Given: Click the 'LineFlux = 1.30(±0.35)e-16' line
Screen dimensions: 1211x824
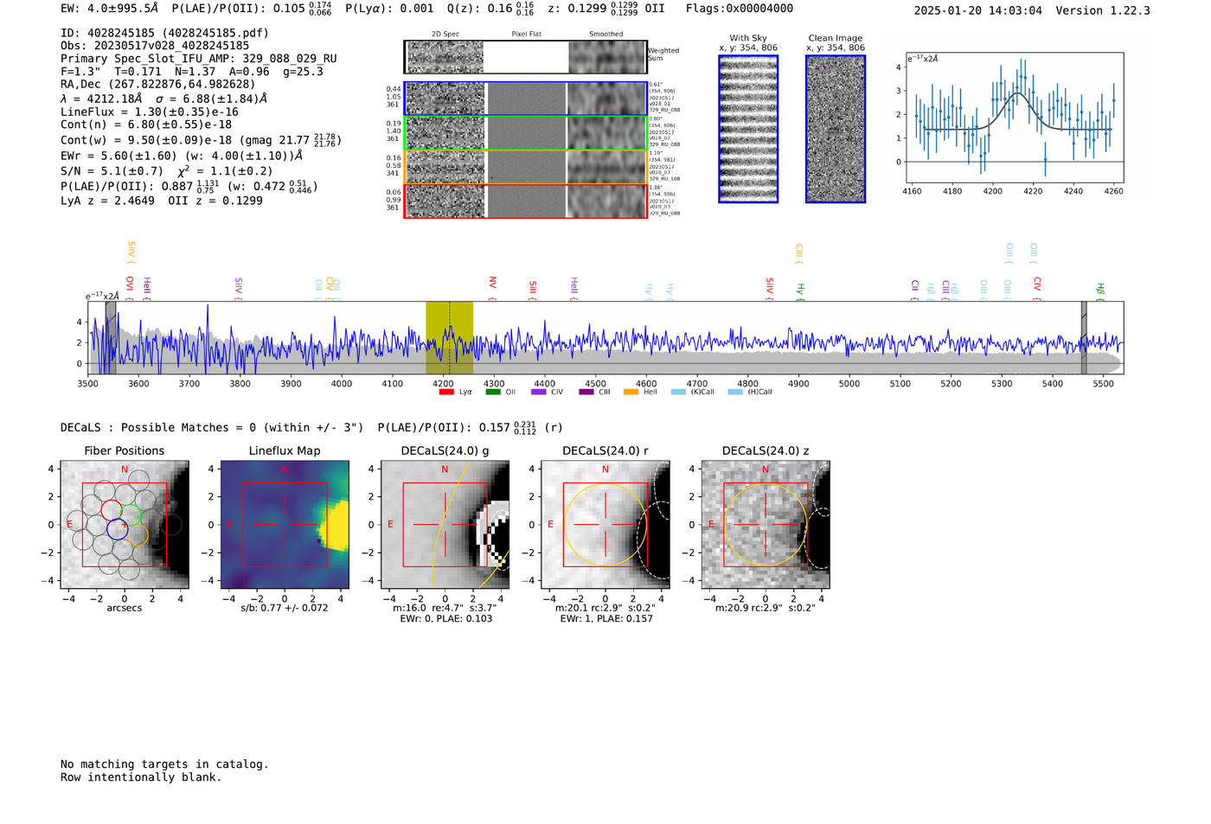Looking at the screenshot, I should [x=150, y=112].
